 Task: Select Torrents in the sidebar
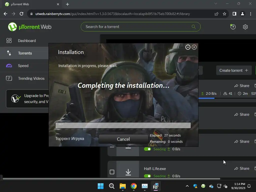coord(24,53)
